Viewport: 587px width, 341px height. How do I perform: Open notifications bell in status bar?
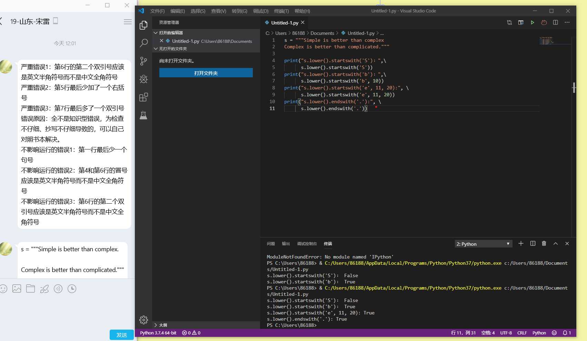pos(567,333)
